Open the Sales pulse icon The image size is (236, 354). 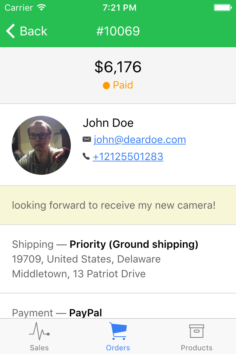(x=39, y=331)
